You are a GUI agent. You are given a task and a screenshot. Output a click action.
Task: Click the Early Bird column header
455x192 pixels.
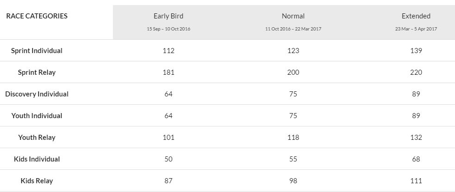[168, 16]
